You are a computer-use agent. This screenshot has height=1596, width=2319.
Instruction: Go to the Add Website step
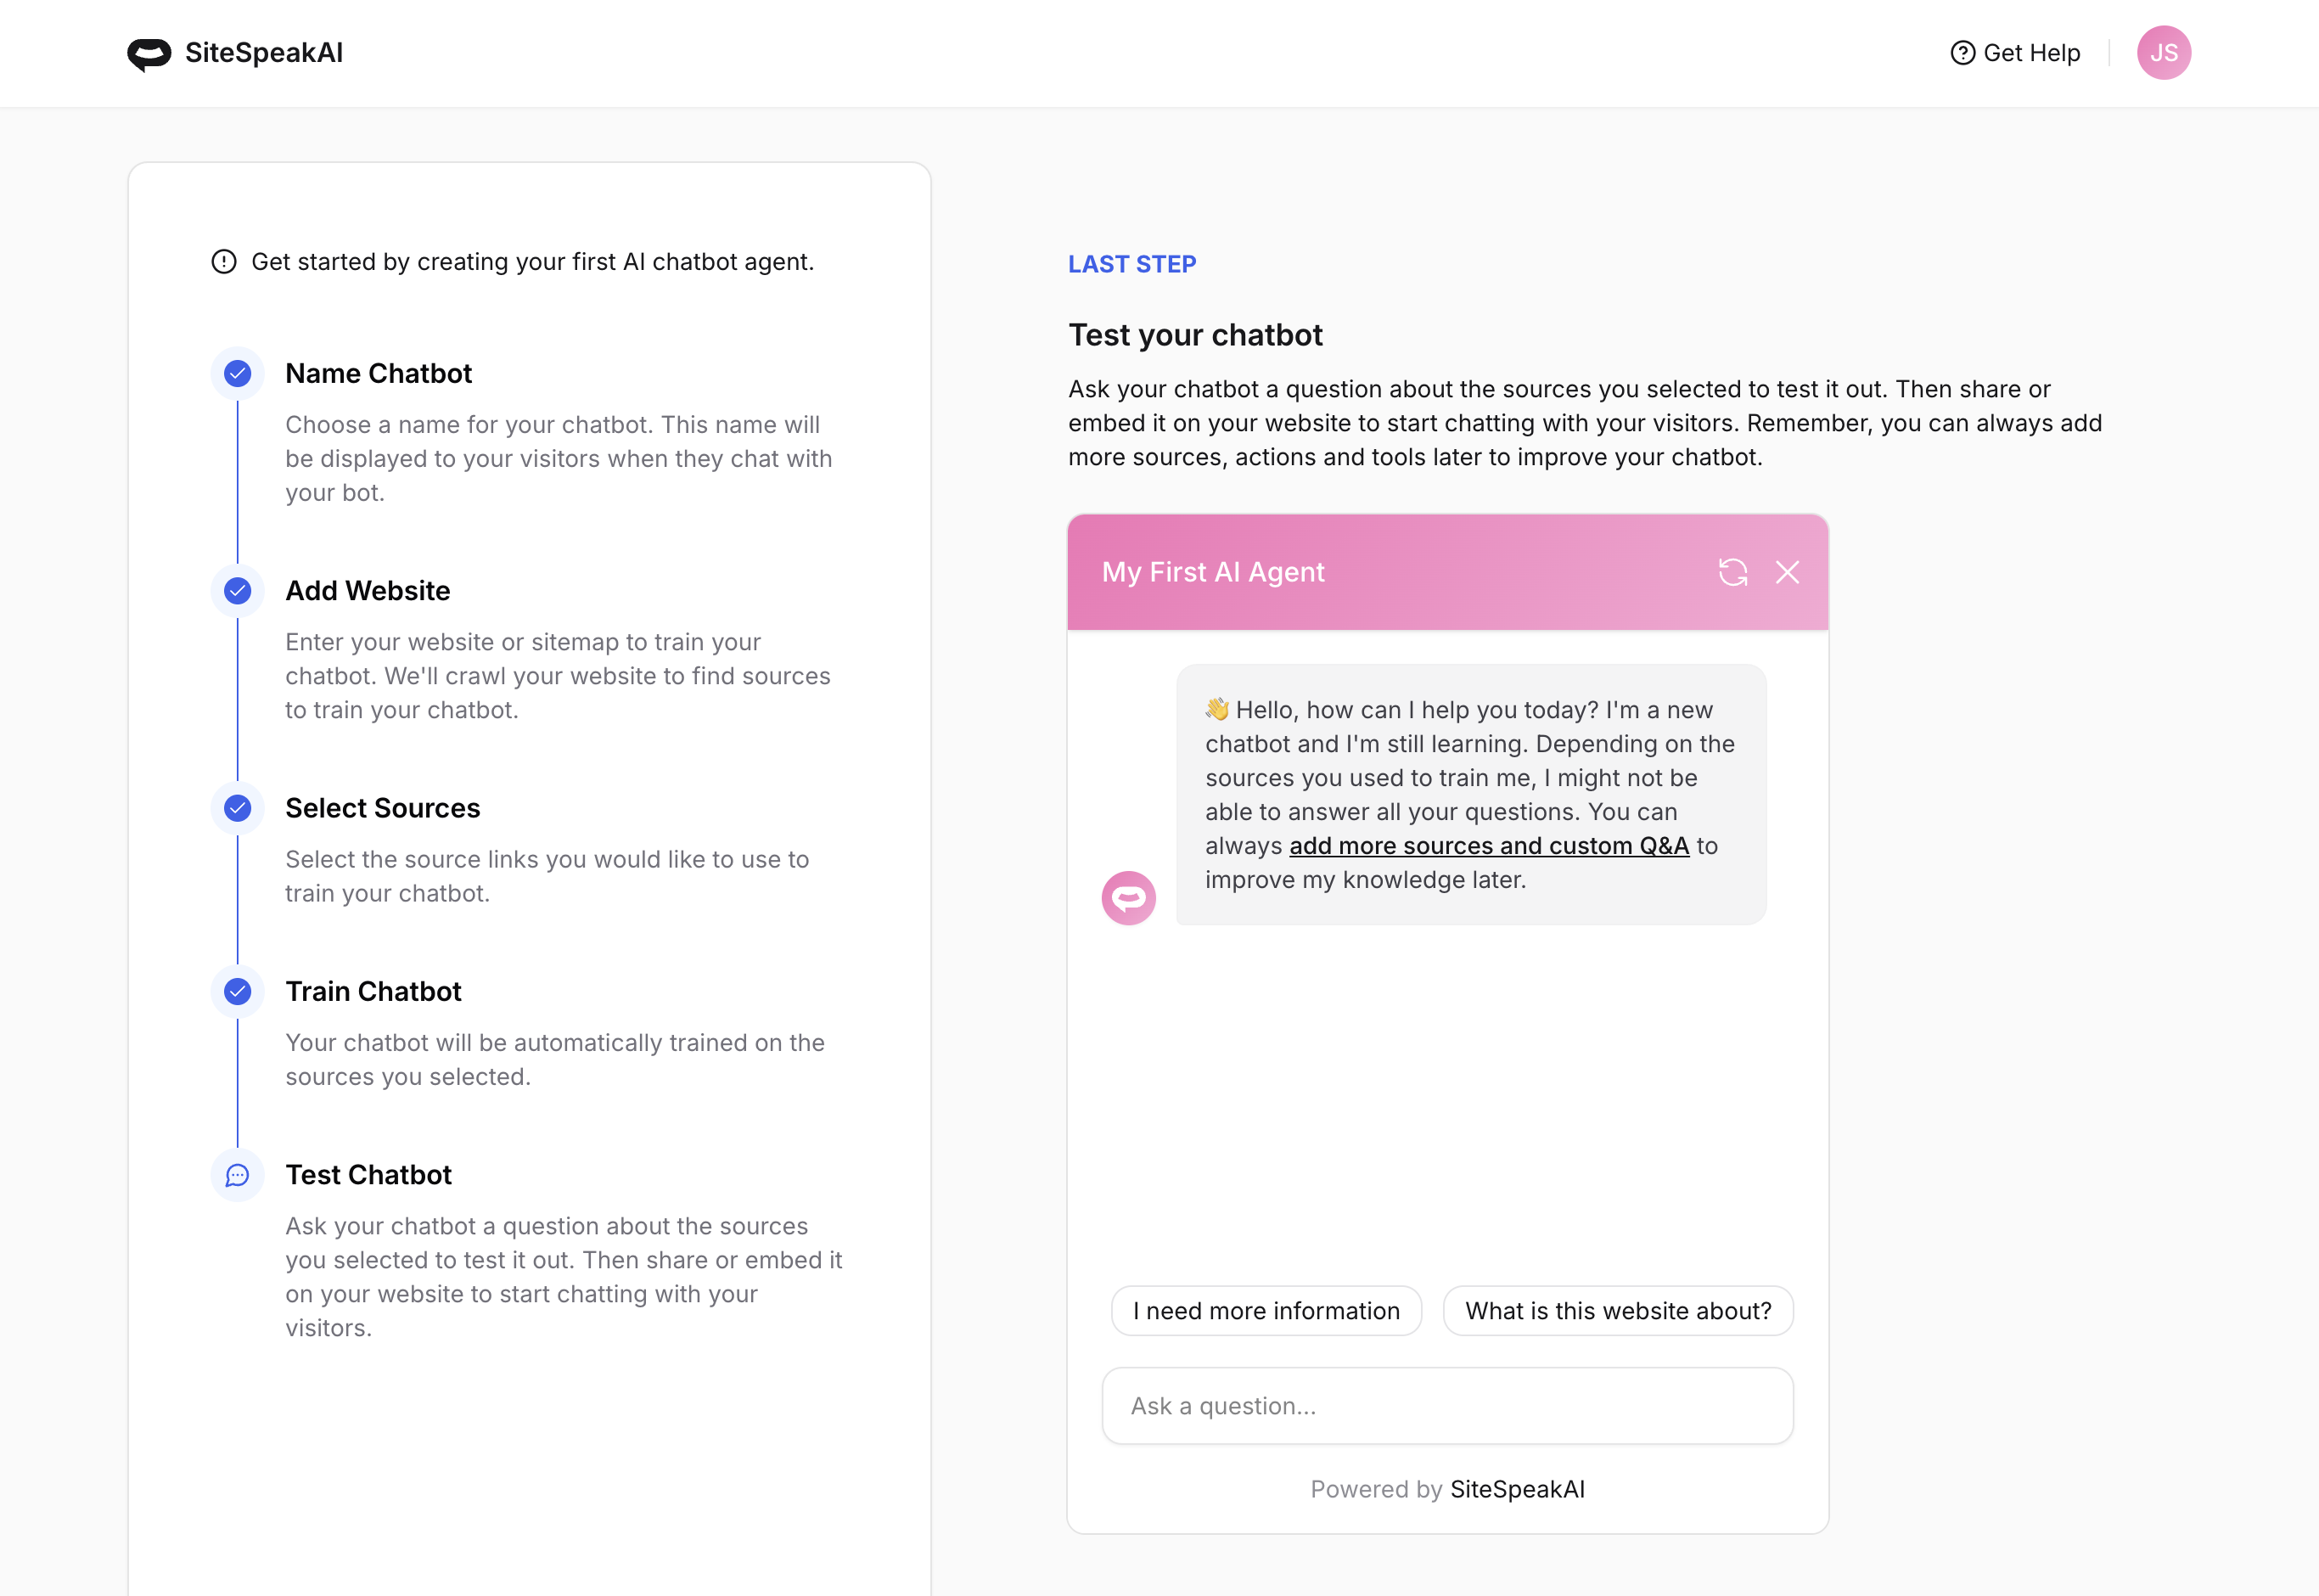click(x=367, y=591)
